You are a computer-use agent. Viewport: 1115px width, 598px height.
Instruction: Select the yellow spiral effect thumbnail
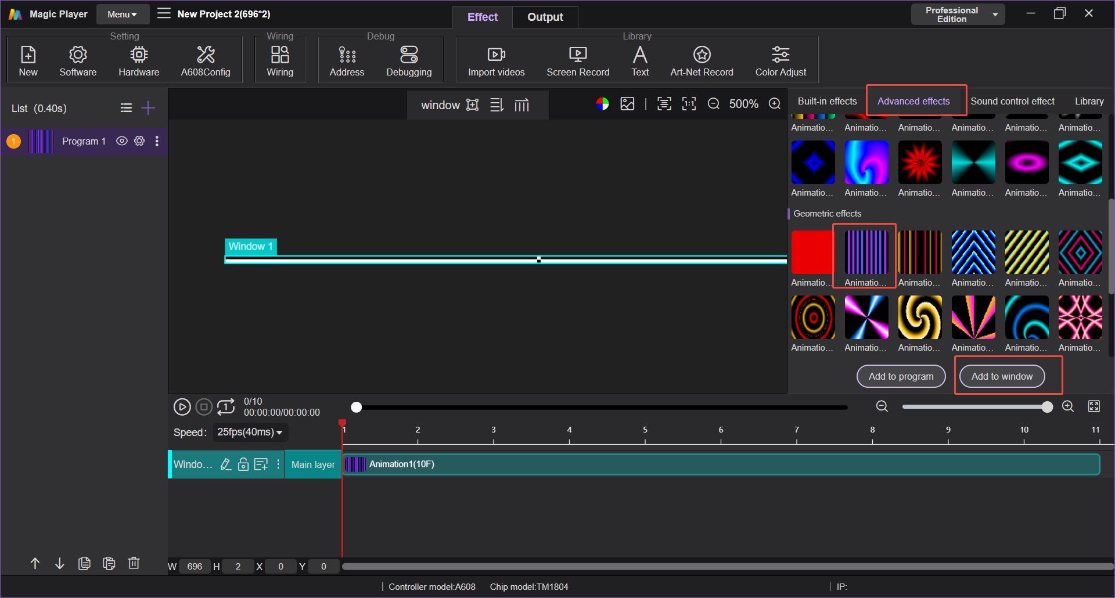(920, 317)
